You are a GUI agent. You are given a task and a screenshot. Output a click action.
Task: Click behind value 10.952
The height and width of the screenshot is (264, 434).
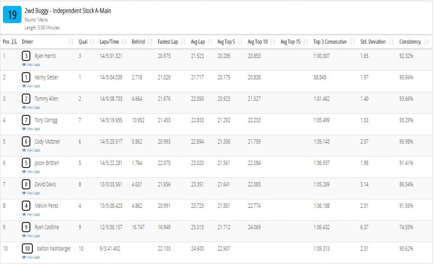tap(138, 120)
